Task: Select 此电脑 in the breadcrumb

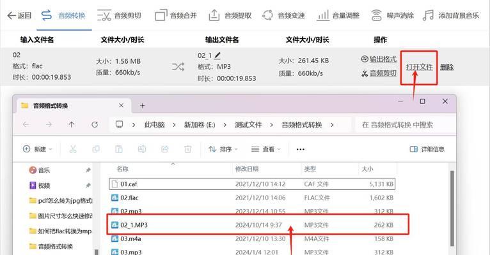Action: click(154, 125)
